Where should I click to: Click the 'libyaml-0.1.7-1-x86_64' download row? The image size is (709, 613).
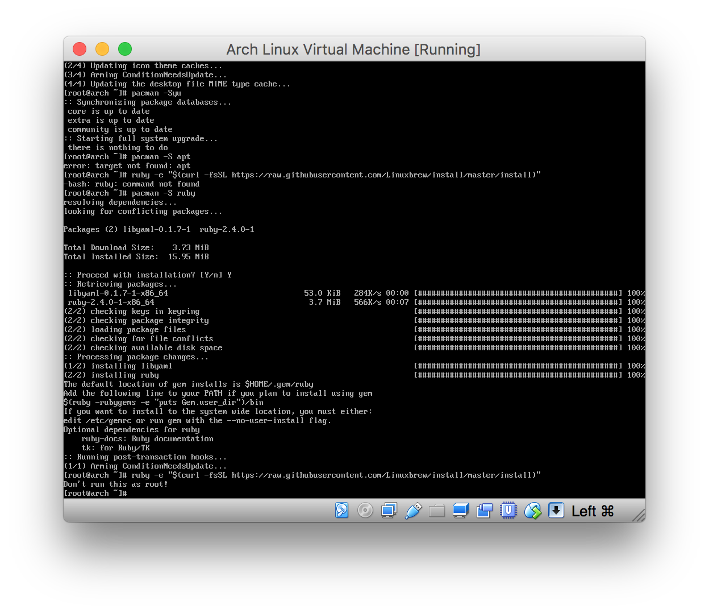tap(356, 293)
